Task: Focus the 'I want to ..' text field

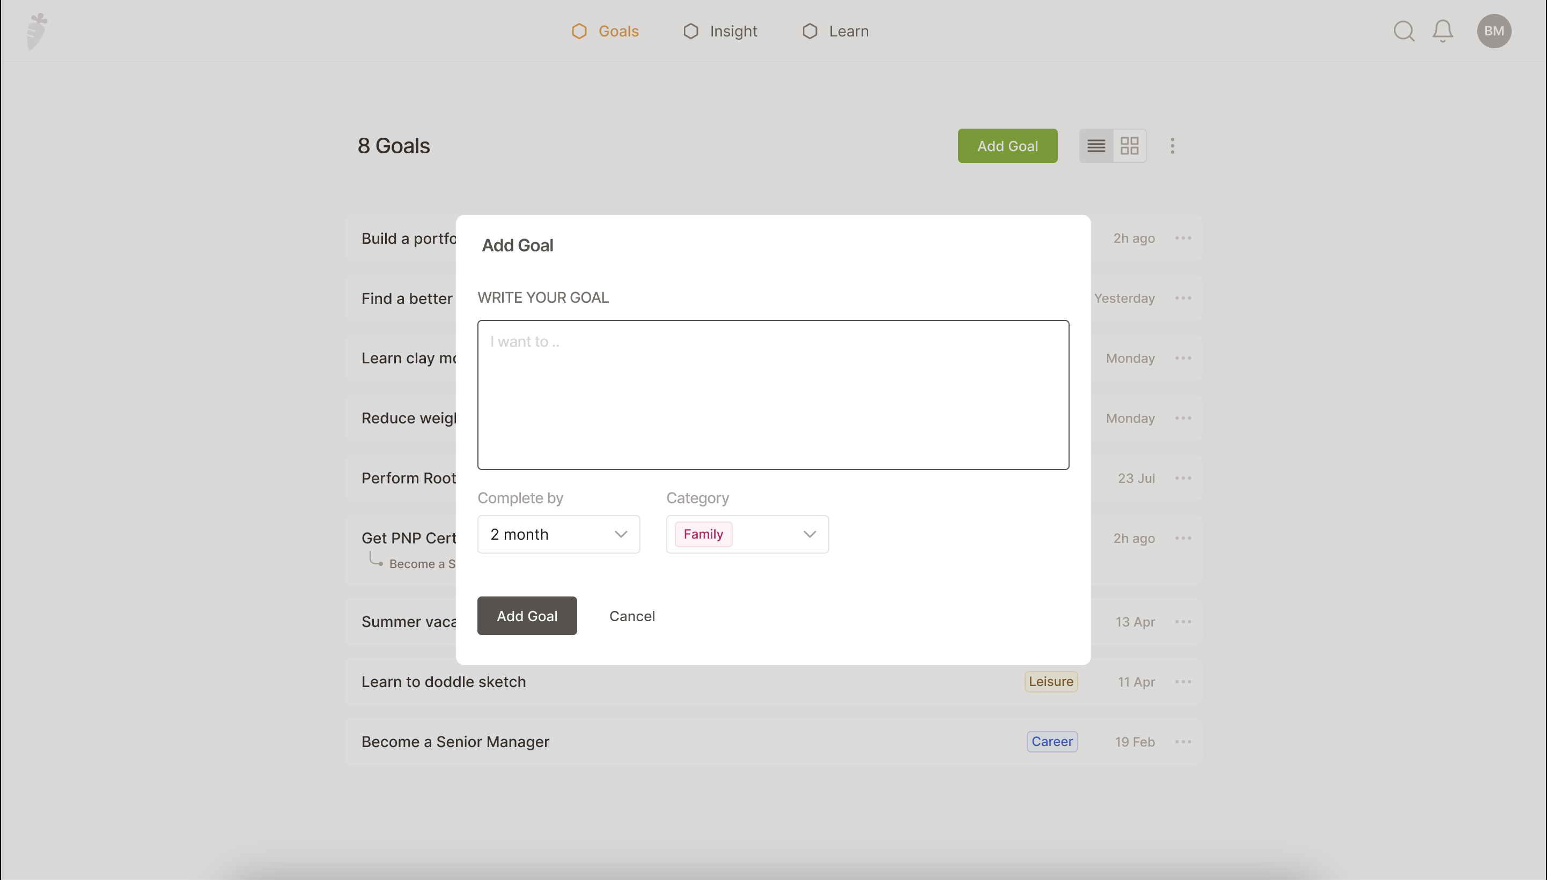Action: 773,394
